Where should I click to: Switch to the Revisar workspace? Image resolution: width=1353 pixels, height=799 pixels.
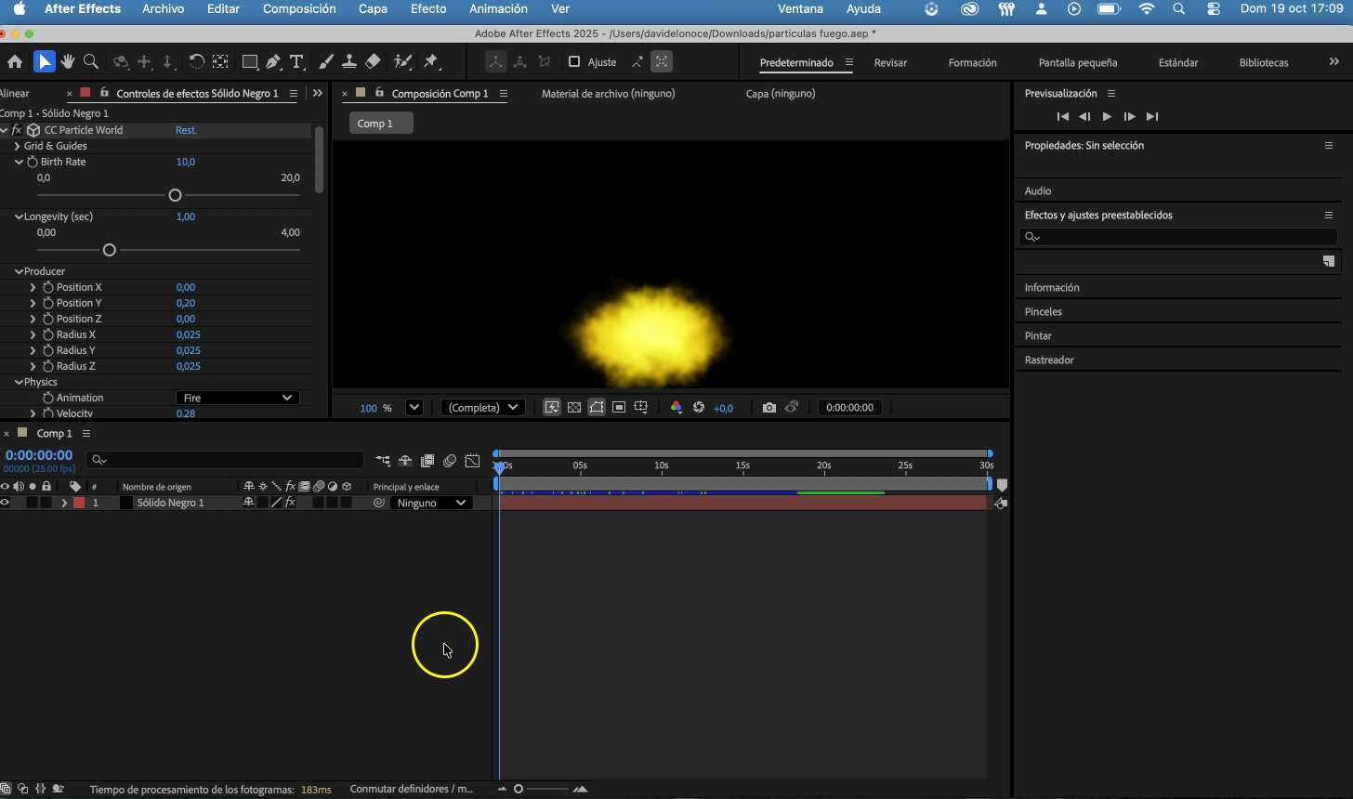click(x=890, y=63)
